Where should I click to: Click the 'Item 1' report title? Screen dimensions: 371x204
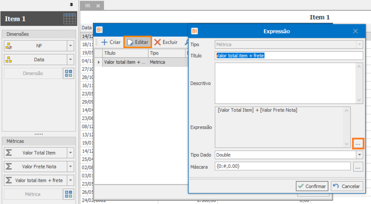pos(320,17)
